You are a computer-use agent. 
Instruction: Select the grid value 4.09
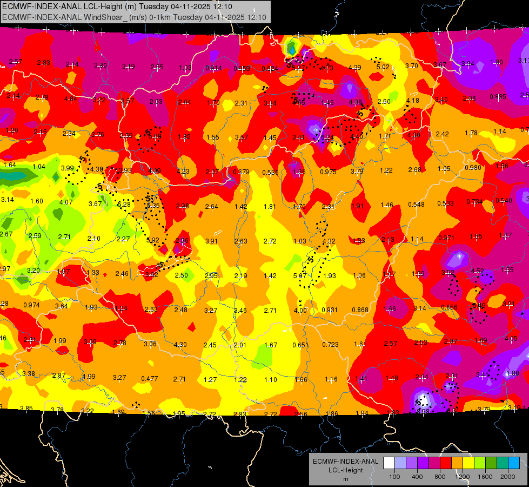(x=155, y=170)
